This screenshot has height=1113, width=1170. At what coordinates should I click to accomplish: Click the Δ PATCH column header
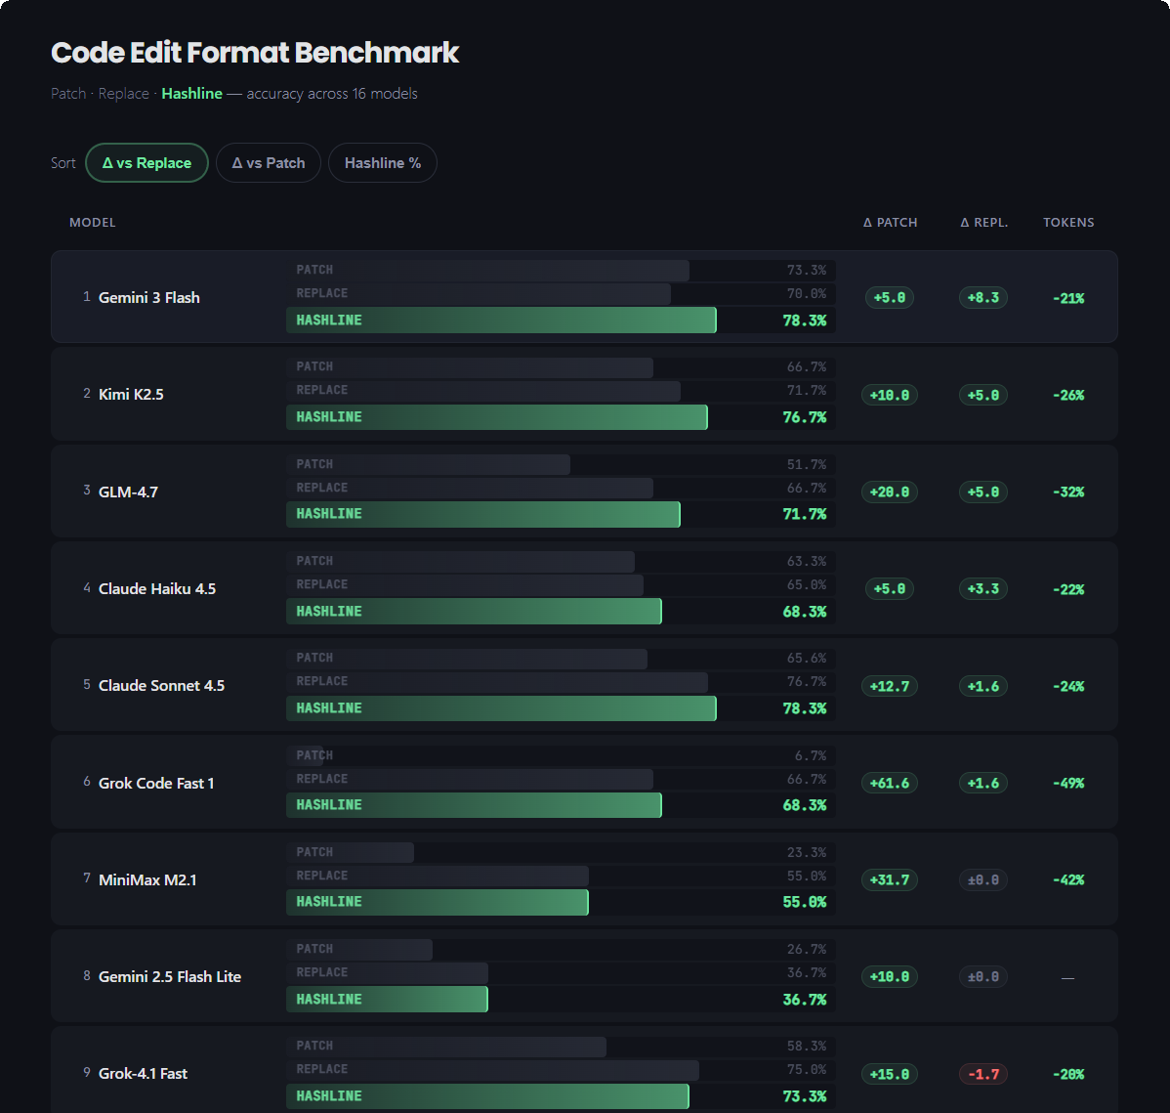(890, 223)
